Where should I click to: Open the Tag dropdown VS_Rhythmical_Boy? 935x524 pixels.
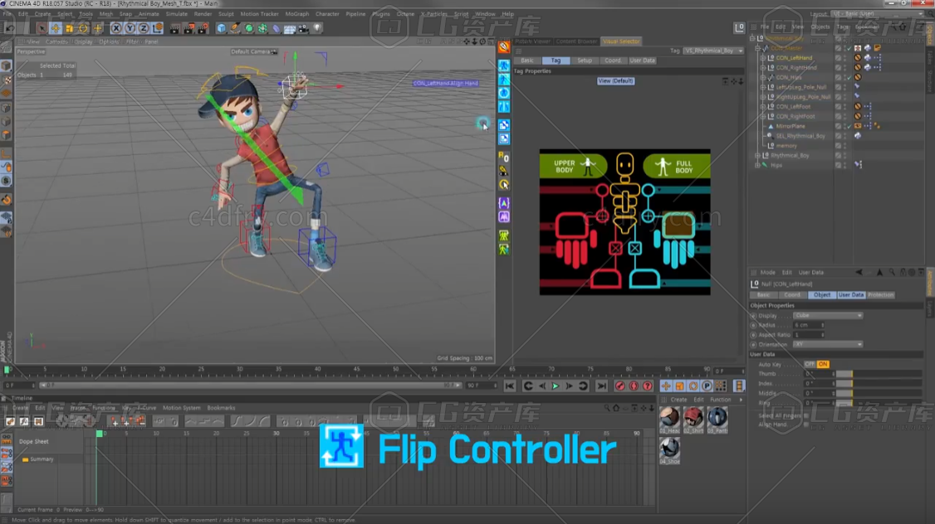pyautogui.click(x=713, y=51)
